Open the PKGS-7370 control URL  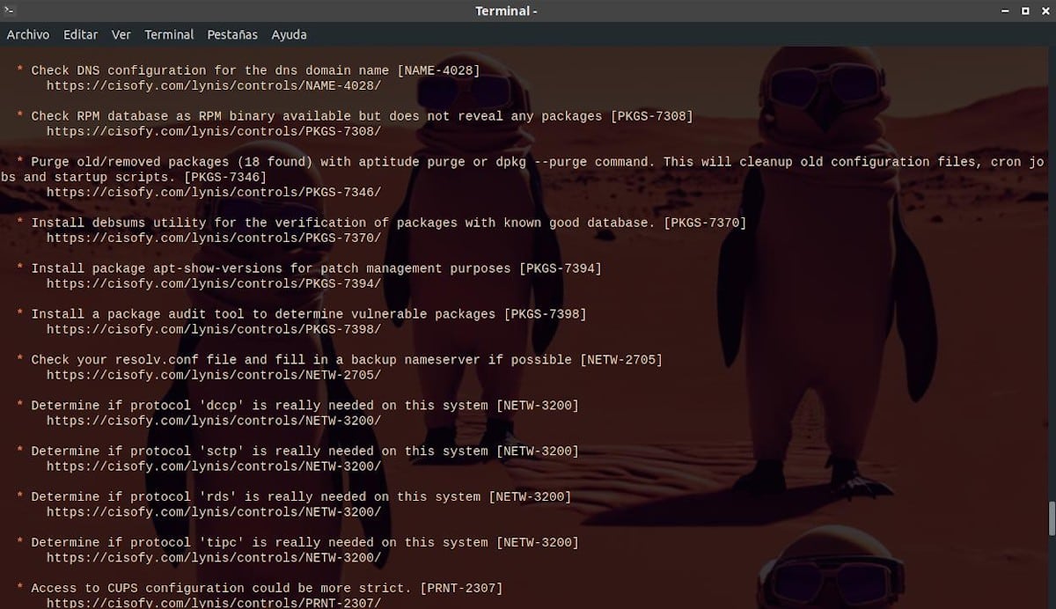214,238
